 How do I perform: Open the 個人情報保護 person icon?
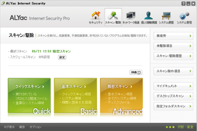(x=149, y=17)
